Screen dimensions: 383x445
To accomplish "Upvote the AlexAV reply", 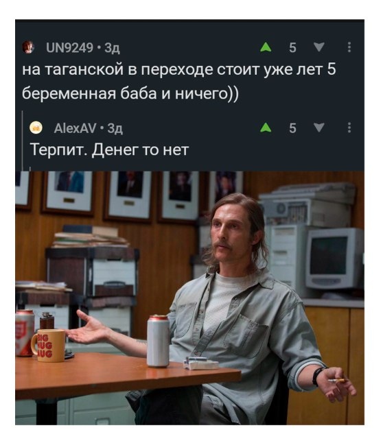I will pyautogui.click(x=266, y=128).
